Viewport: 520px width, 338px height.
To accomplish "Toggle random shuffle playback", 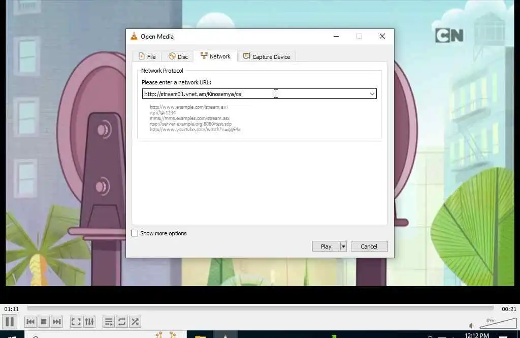I will tap(135, 321).
